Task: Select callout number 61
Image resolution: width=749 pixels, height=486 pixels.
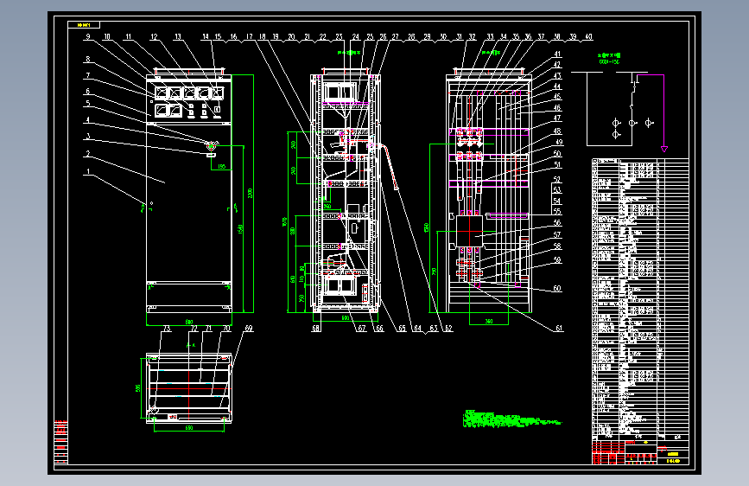Action: [x=559, y=328]
